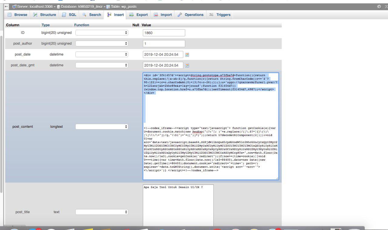Click the post_date value field
388x230 pixels.
[x=163, y=55]
